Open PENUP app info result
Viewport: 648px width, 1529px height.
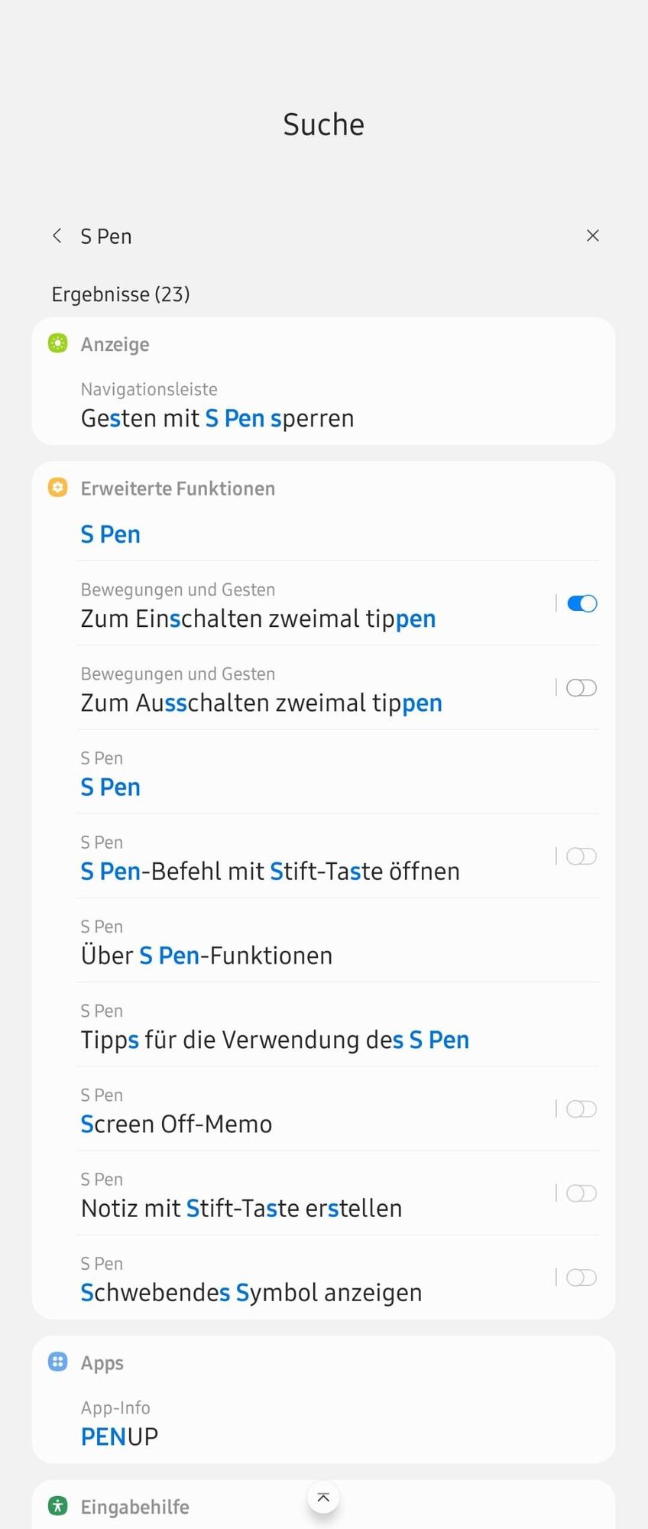(120, 1436)
